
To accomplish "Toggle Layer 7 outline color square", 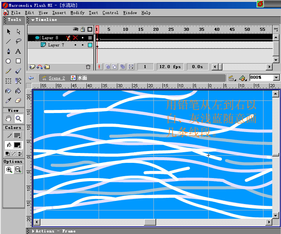I will 90,45.
